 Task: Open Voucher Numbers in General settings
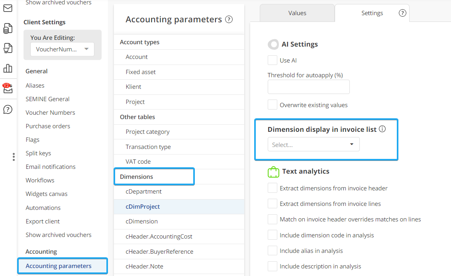click(x=50, y=113)
